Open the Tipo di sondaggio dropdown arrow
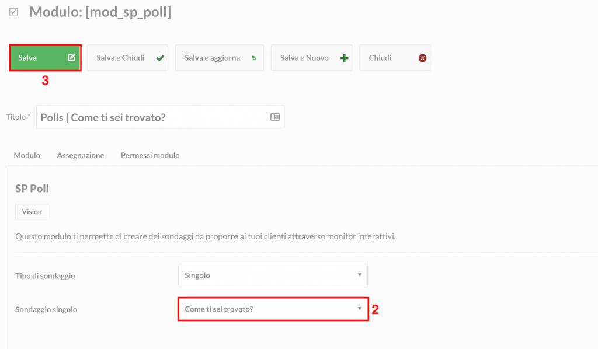Image resolution: width=598 pixels, height=349 pixels. pos(359,275)
